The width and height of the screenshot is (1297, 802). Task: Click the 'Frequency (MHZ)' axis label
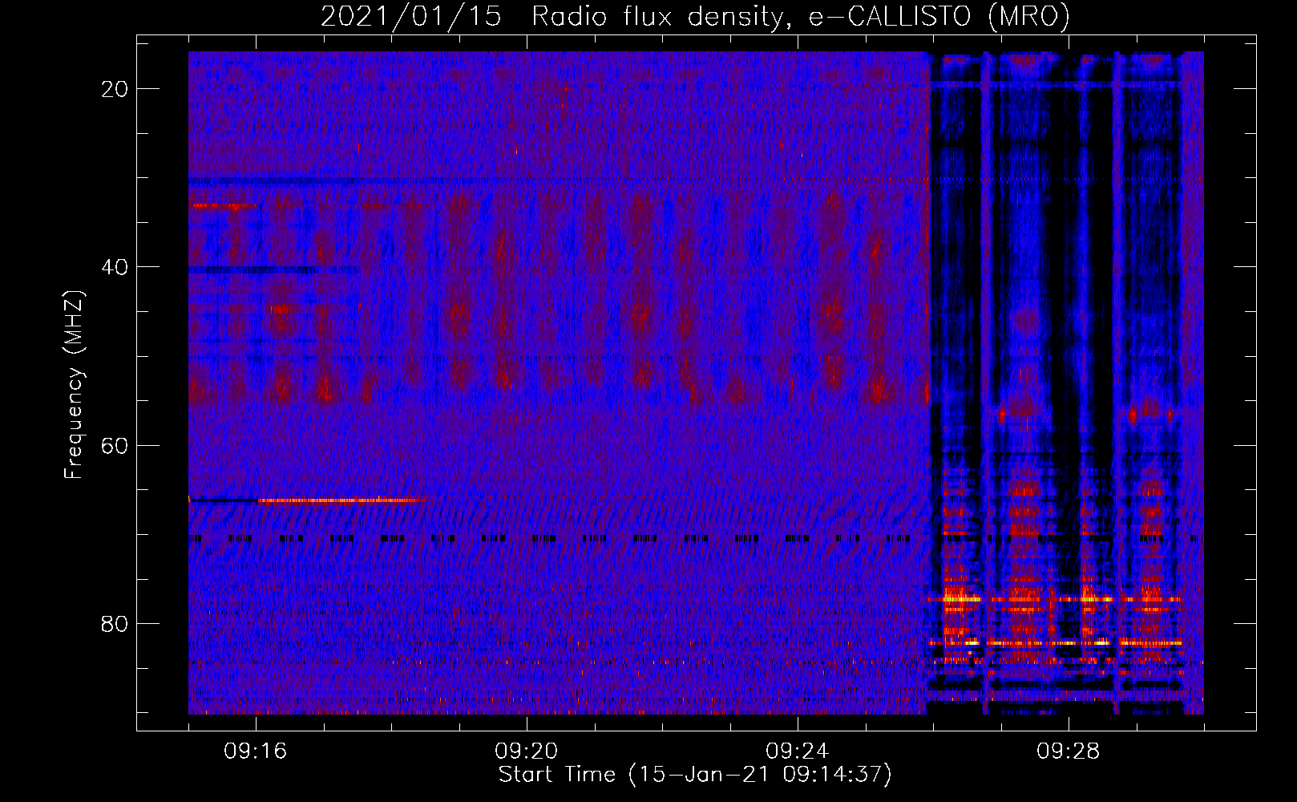(x=74, y=385)
